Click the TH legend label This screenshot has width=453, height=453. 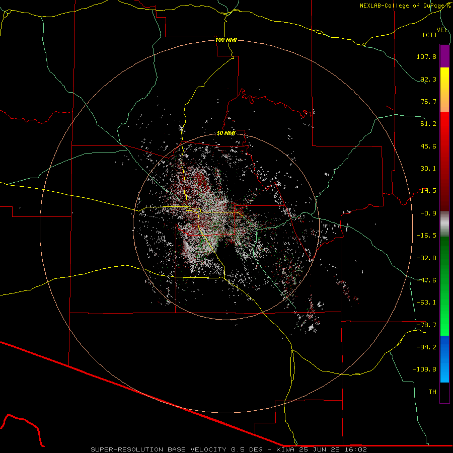(x=432, y=392)
